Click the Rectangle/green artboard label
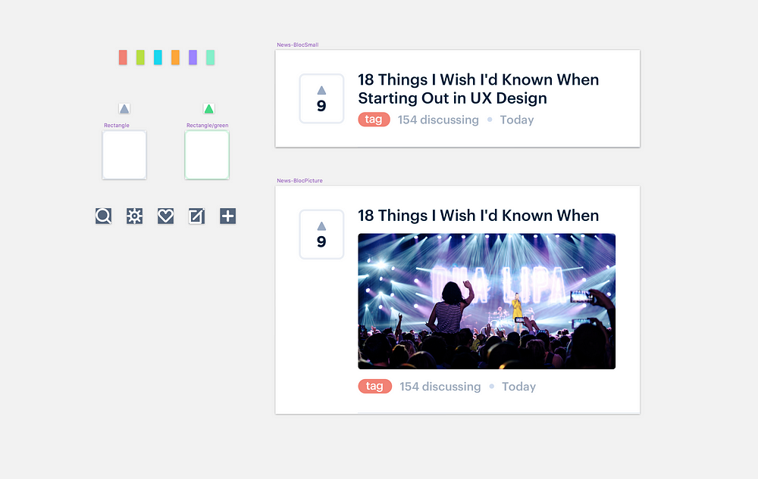The width and height of the screenshot is (758, 479). (208, 126)
